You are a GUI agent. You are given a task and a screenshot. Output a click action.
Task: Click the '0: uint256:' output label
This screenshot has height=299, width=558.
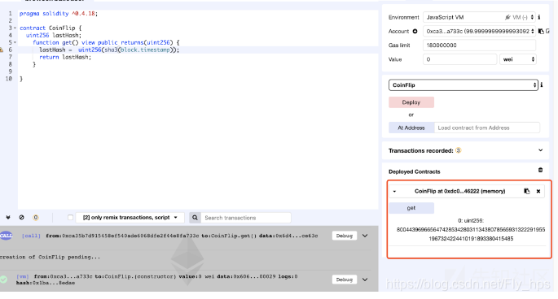click(471, 220)
